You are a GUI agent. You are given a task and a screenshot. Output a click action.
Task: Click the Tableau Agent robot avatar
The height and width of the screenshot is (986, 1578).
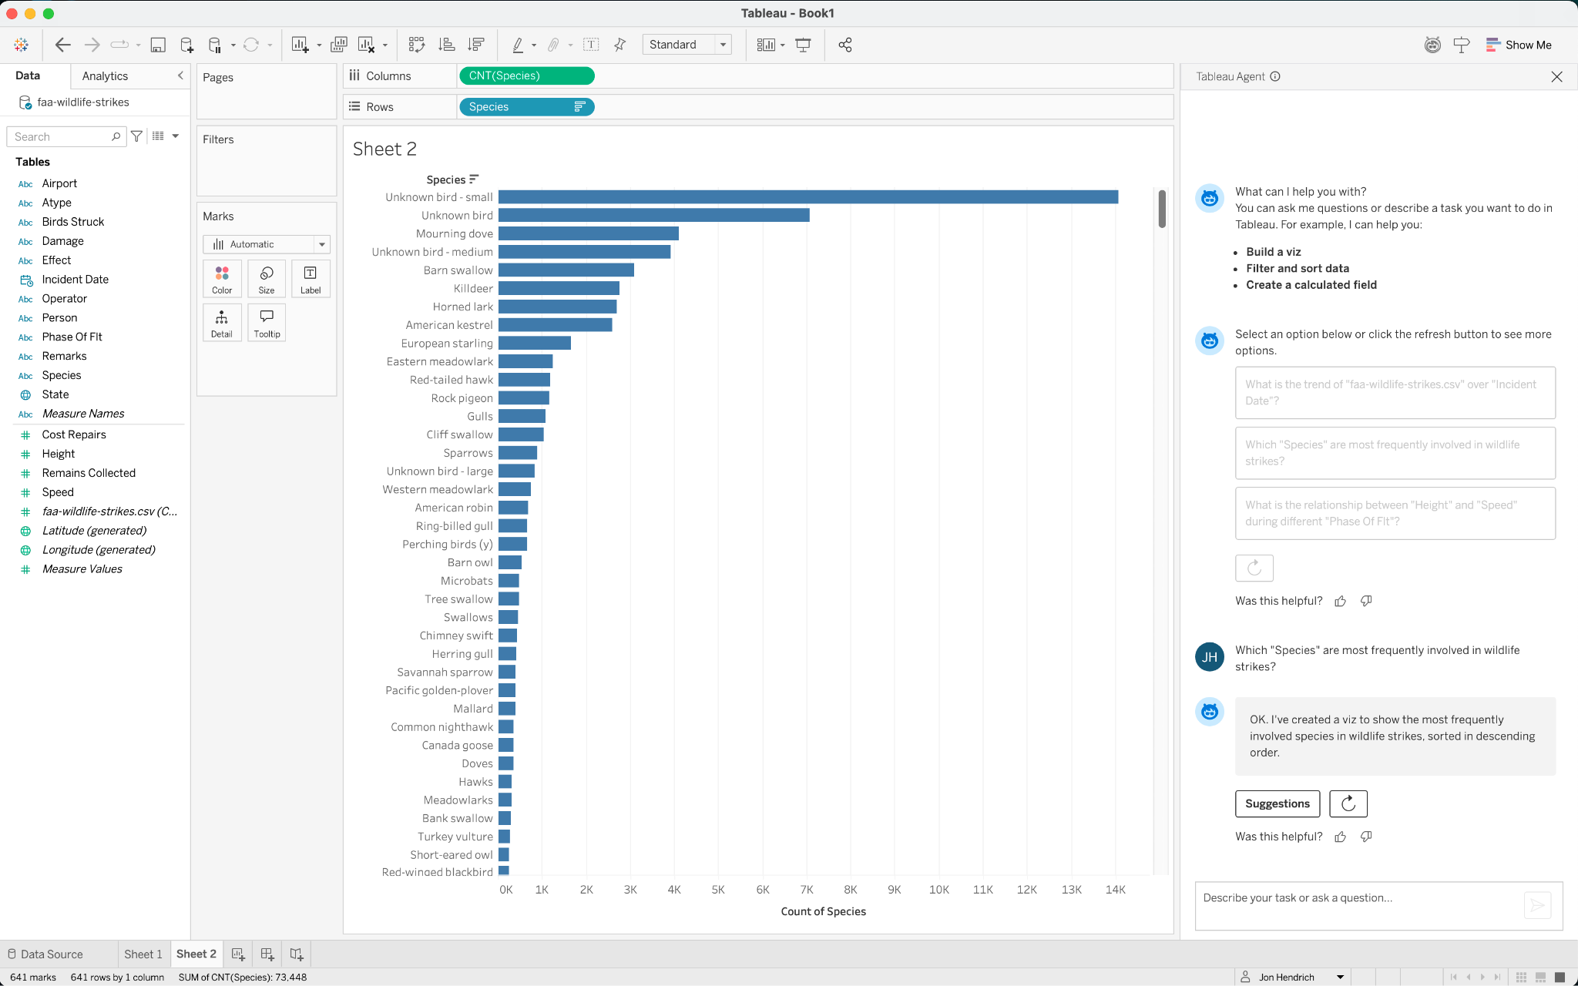tap(1209, 198)
